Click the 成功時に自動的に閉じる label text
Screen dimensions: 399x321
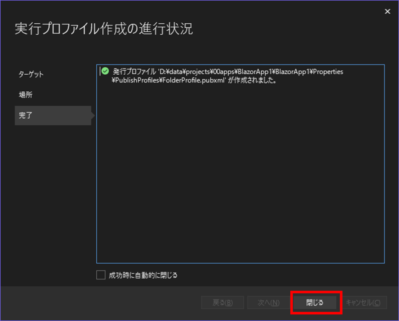click(x=143, y=275)
